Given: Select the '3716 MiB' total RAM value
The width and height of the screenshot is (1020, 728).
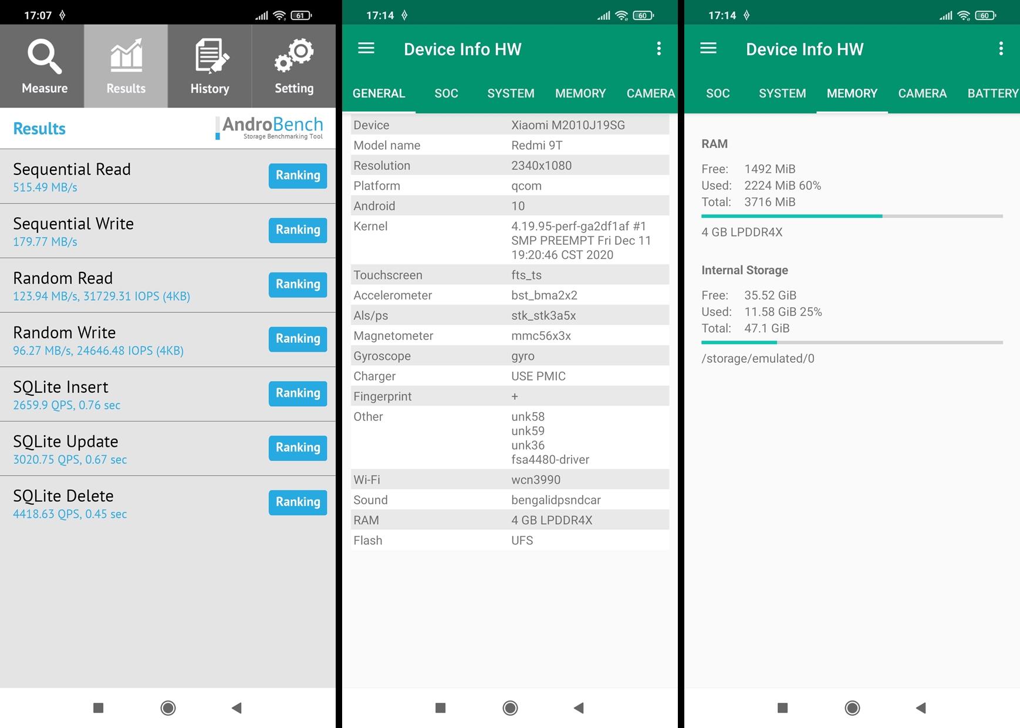Looking at the screenshot, I should [x=769, y=202].
